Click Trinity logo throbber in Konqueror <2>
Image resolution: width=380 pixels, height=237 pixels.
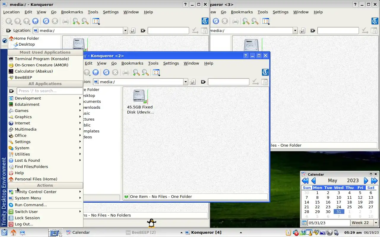click(265, 72)
